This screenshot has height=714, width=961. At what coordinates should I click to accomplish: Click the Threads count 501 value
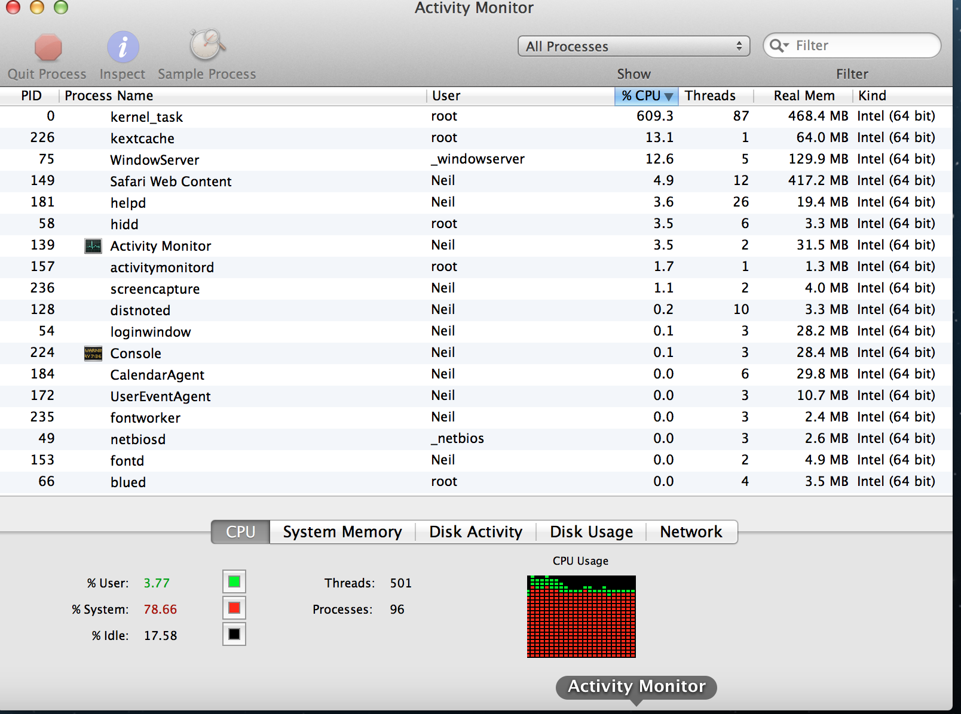(x=401, y=583)
